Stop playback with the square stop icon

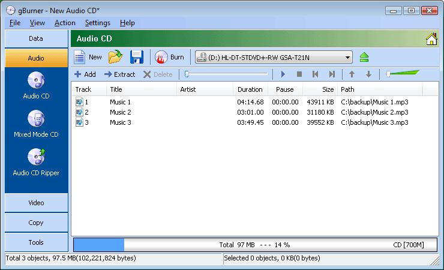point(299,74)
